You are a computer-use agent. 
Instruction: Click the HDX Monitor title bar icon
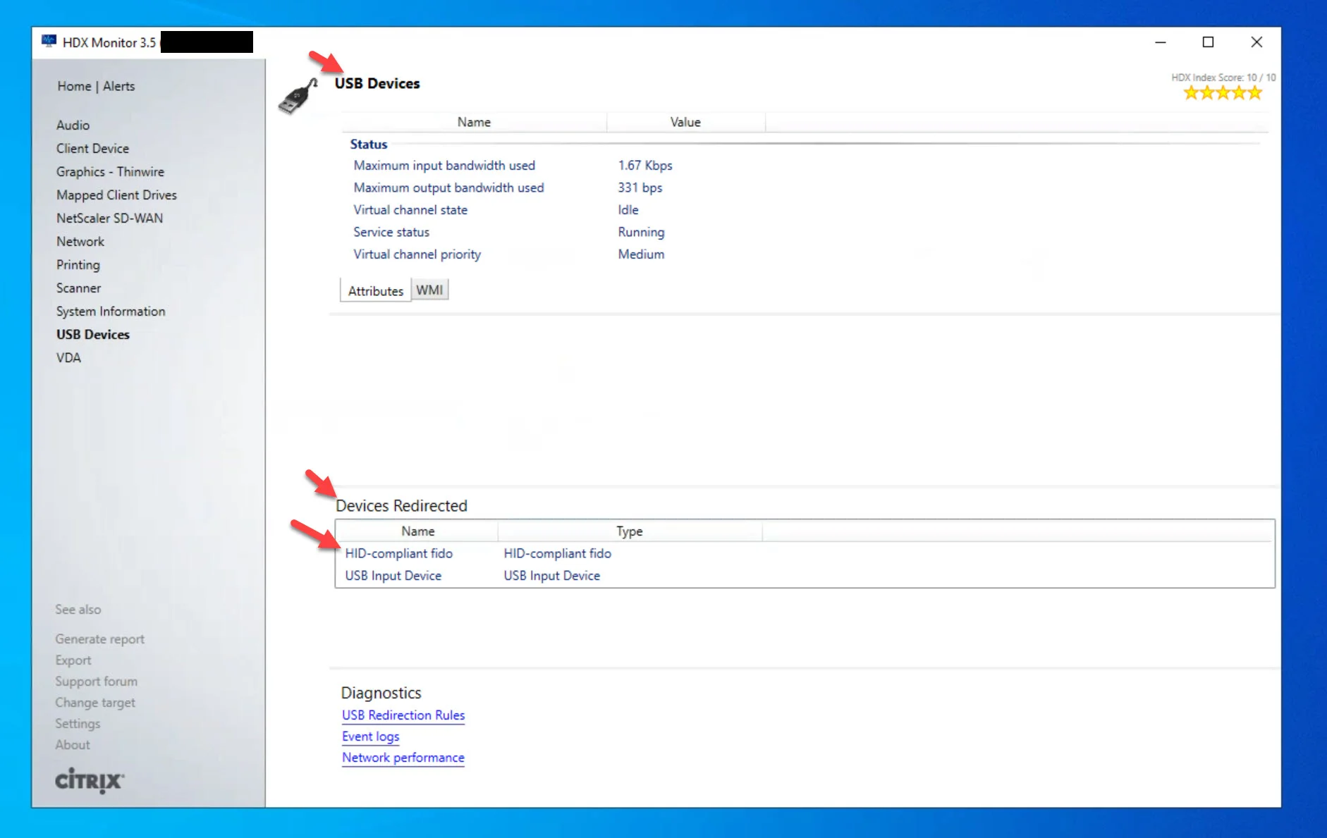pyautogui.click(x=49, y=41)
